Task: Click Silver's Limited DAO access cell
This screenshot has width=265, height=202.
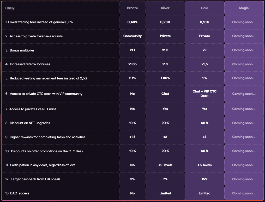Action: 165,193
